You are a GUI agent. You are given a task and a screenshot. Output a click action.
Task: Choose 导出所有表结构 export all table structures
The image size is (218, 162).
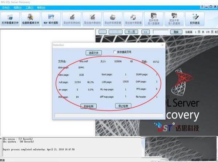coord(72,19)
